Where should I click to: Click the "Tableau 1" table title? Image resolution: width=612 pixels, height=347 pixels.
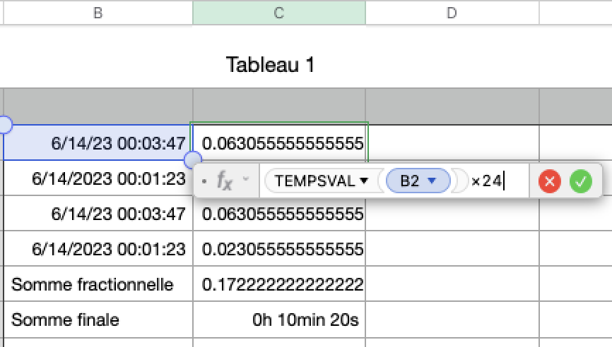[x=270, y=65]
